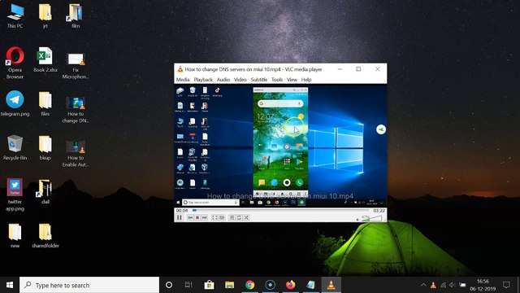Open Microsoft Store from the taskbar
The width and height of the screenshot is (520, 293).
209,285
